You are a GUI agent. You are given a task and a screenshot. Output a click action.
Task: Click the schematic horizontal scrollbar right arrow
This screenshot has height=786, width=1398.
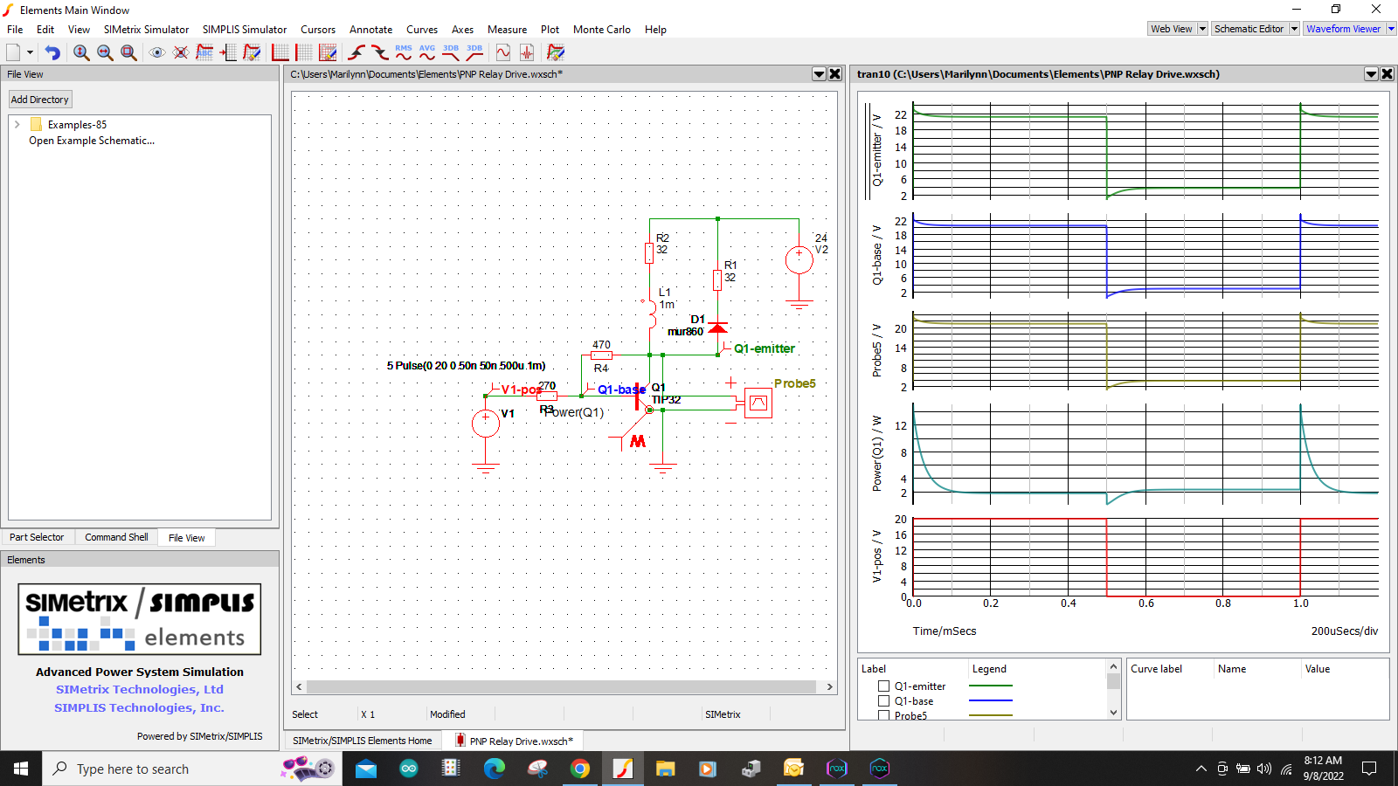click(830, 687)
